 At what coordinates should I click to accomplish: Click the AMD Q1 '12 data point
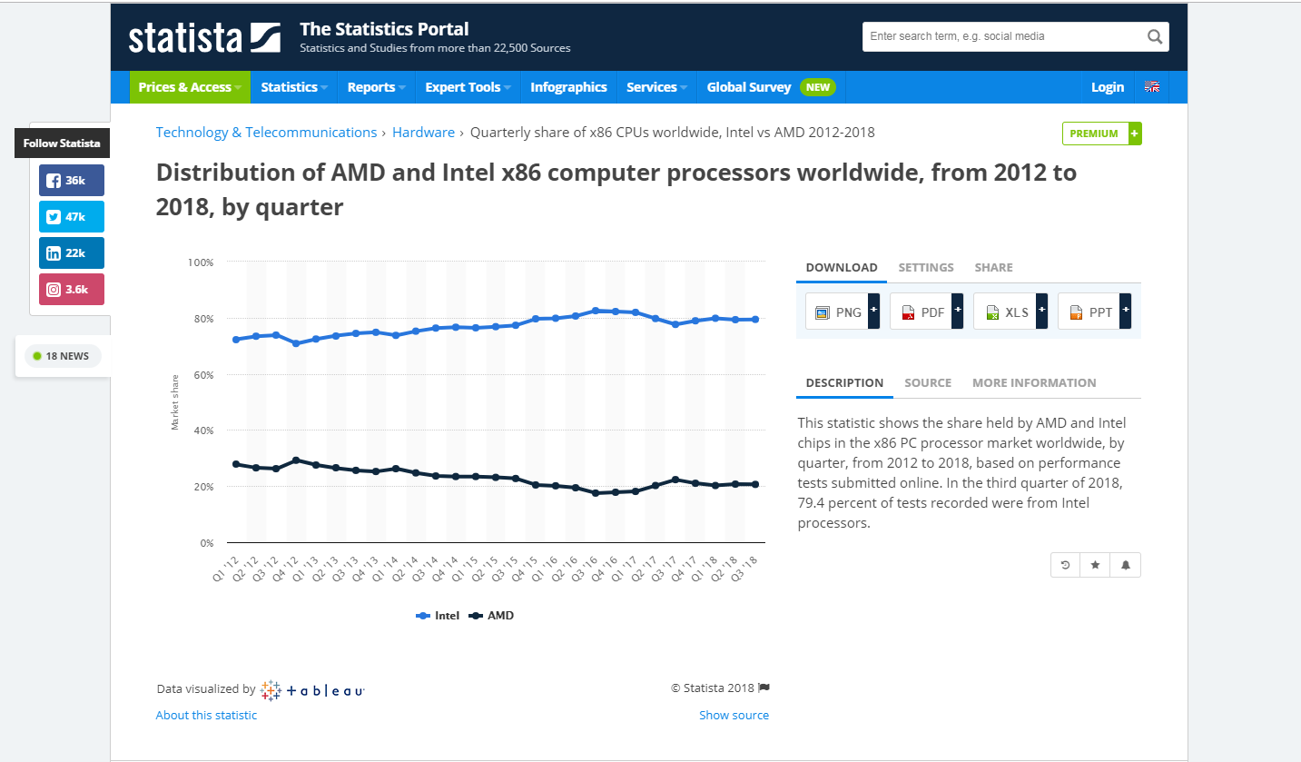pos(236,464)
